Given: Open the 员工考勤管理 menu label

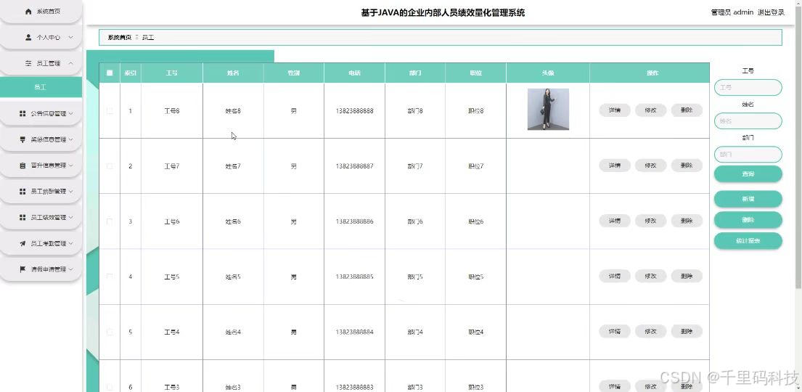Looking at the screenshot, I should [x=49, y=244].
